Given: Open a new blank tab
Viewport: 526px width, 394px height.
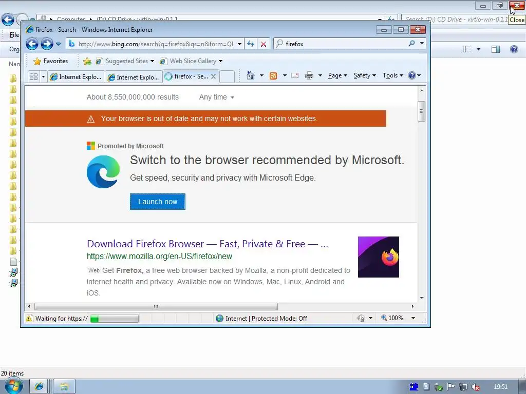Looking at the screenshot, I should [227, 77].
